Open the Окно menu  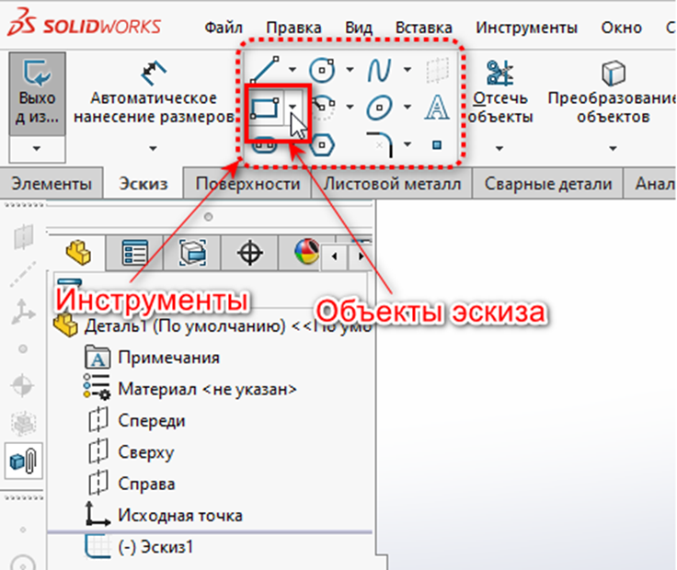pos(621,28)
